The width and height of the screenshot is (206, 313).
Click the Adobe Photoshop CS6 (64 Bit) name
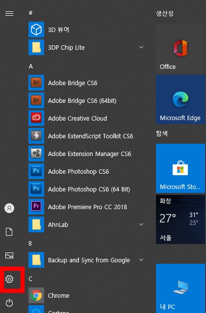tap(89, 189)
